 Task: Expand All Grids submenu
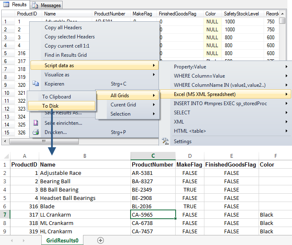[128, 96]
